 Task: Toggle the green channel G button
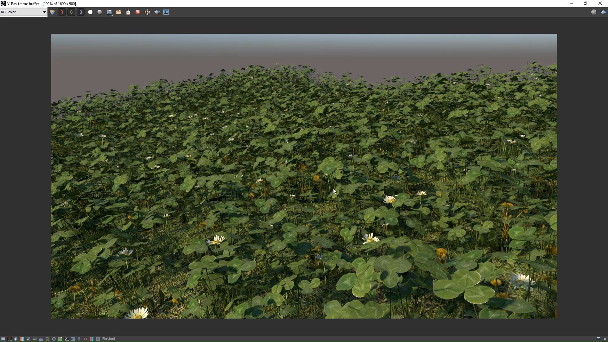tap(71, 12)
